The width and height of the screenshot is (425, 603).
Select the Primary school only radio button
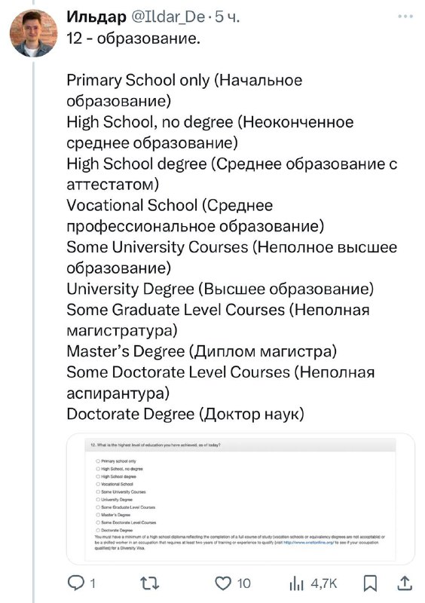(98, 461)
